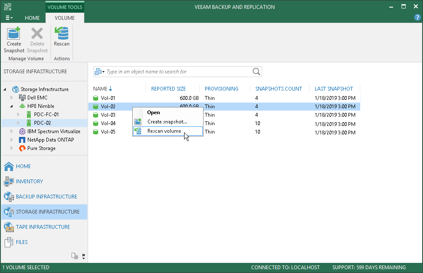This screenshot has width=423, height=273.
Task: Open the help question mark icon
Action: tap(417, 18)
